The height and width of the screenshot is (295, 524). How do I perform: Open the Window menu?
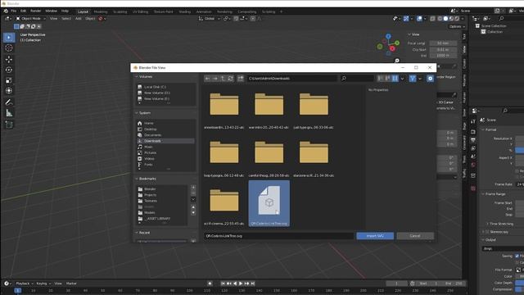coord(51,11)
